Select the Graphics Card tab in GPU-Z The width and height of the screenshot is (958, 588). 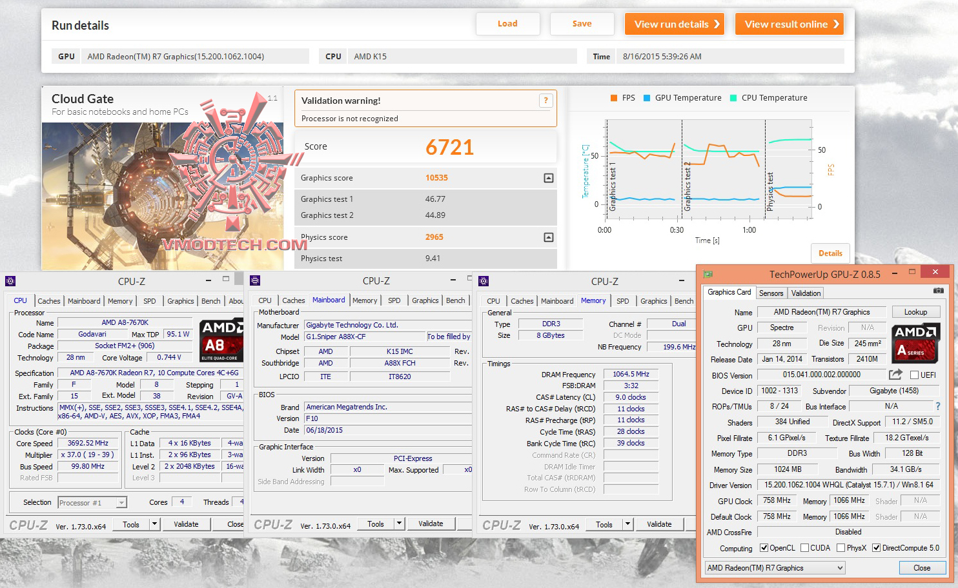pos(729,292)
